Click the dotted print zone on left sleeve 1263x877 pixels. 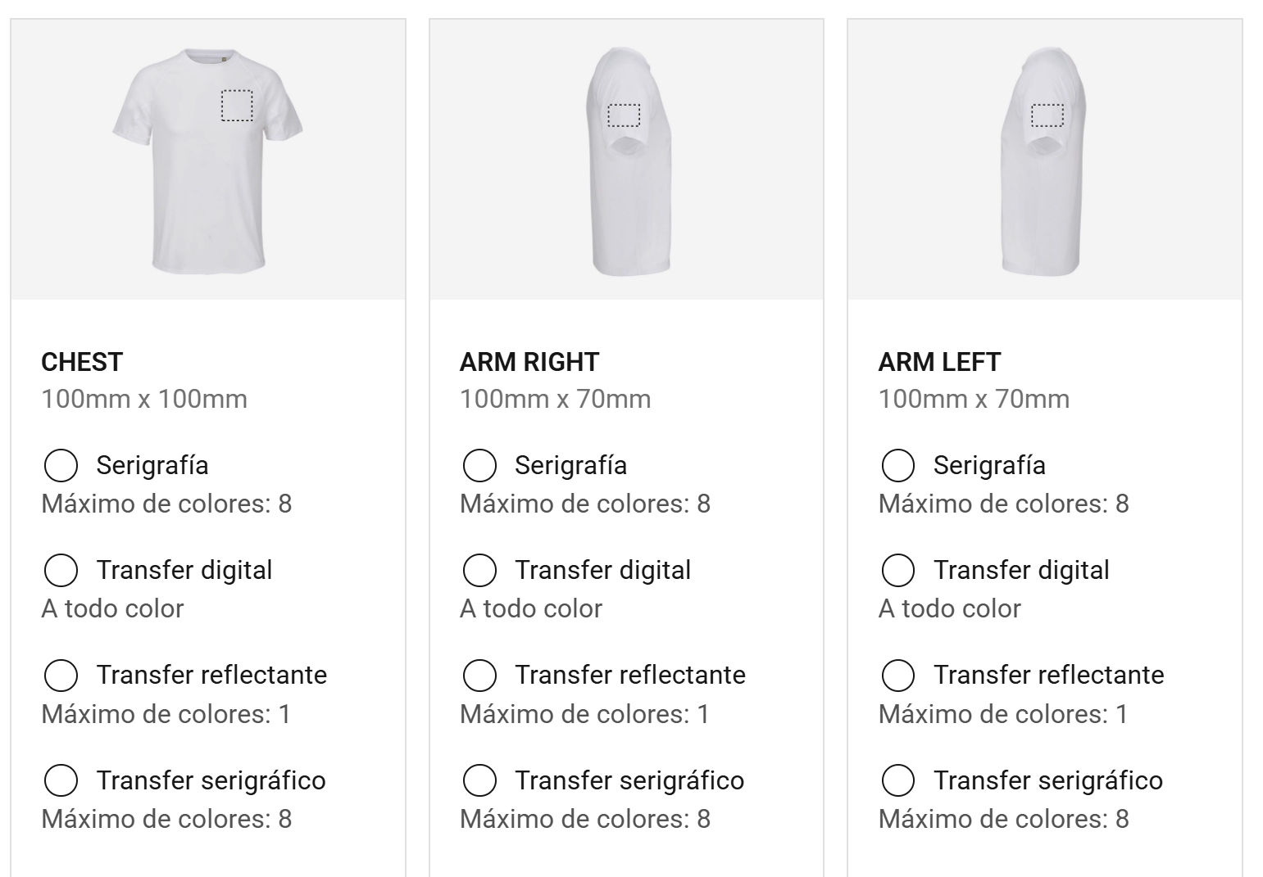(1047, 115)
